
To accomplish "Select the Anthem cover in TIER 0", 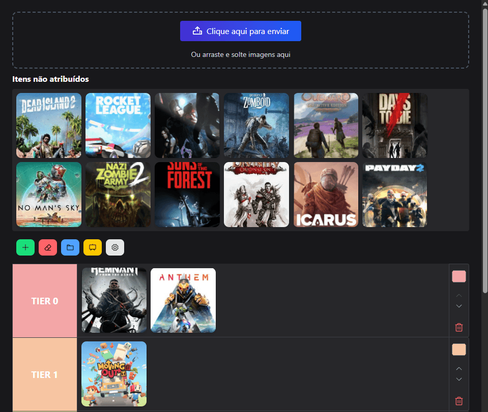I will point(183,300).
